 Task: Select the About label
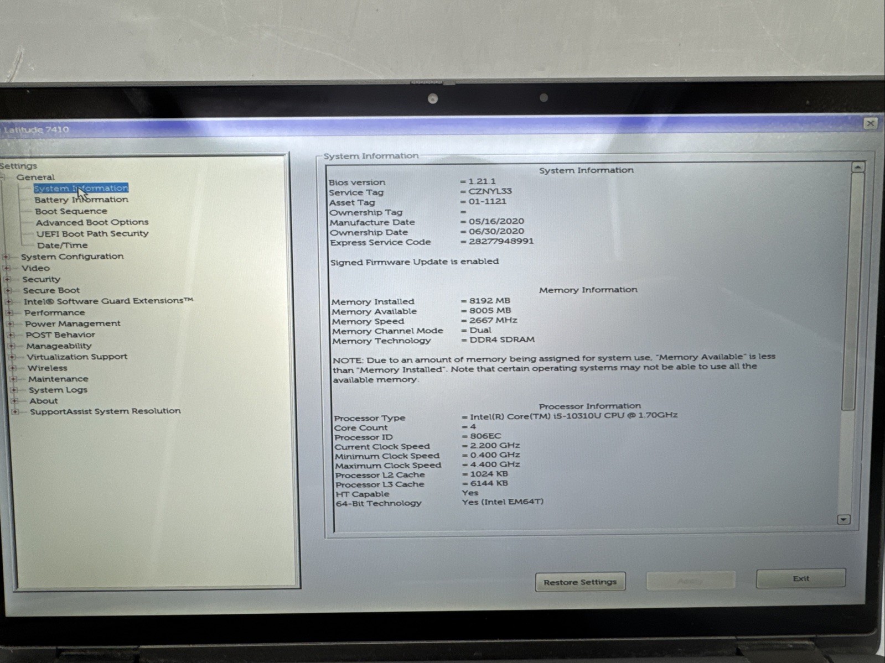point(44,401)
